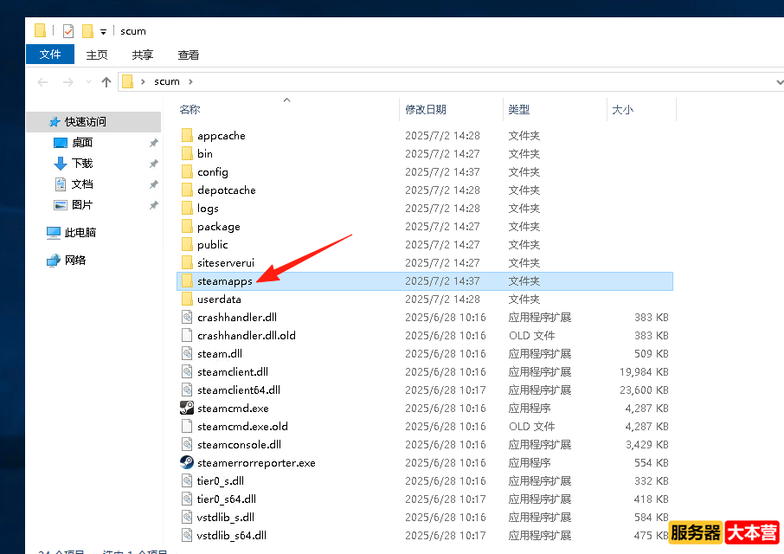Select the logs folder icon
Image resolution: width=784 pixels, height=554 pixels.
tap(187, 208)
